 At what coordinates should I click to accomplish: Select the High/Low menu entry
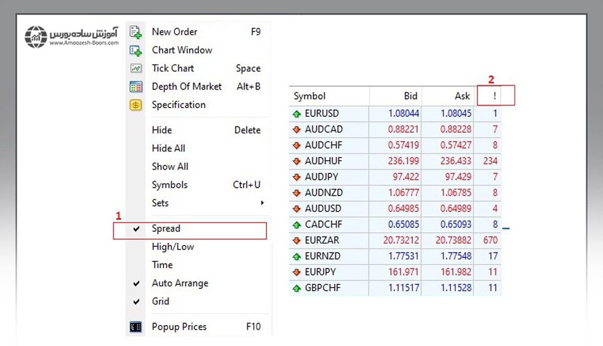[x=172, y=247]
